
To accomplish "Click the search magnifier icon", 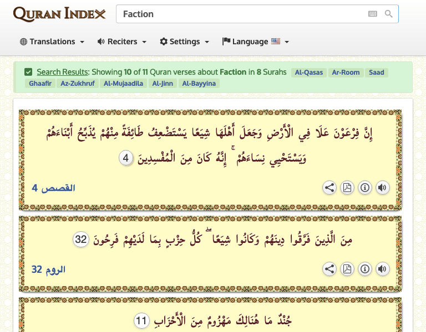I will 389,14.
